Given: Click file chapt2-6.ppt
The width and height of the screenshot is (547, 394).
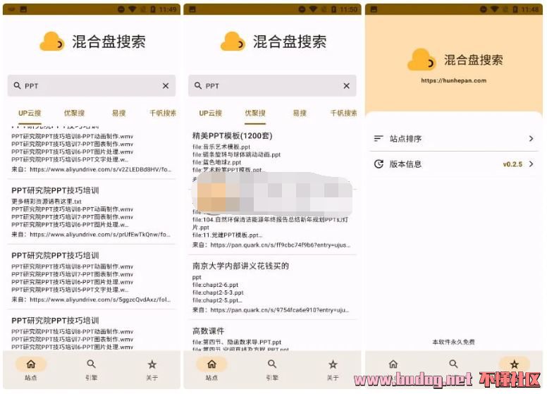Looking at the screenshot, I should pos(215,285).
